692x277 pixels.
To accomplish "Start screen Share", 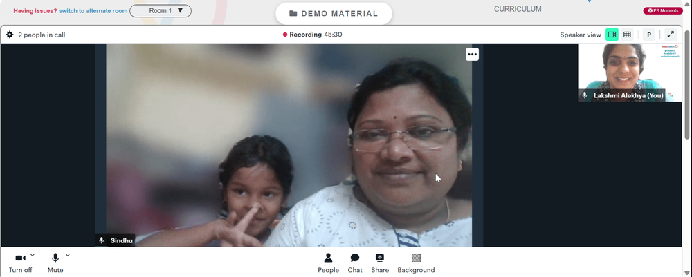I will coord(380,263).
